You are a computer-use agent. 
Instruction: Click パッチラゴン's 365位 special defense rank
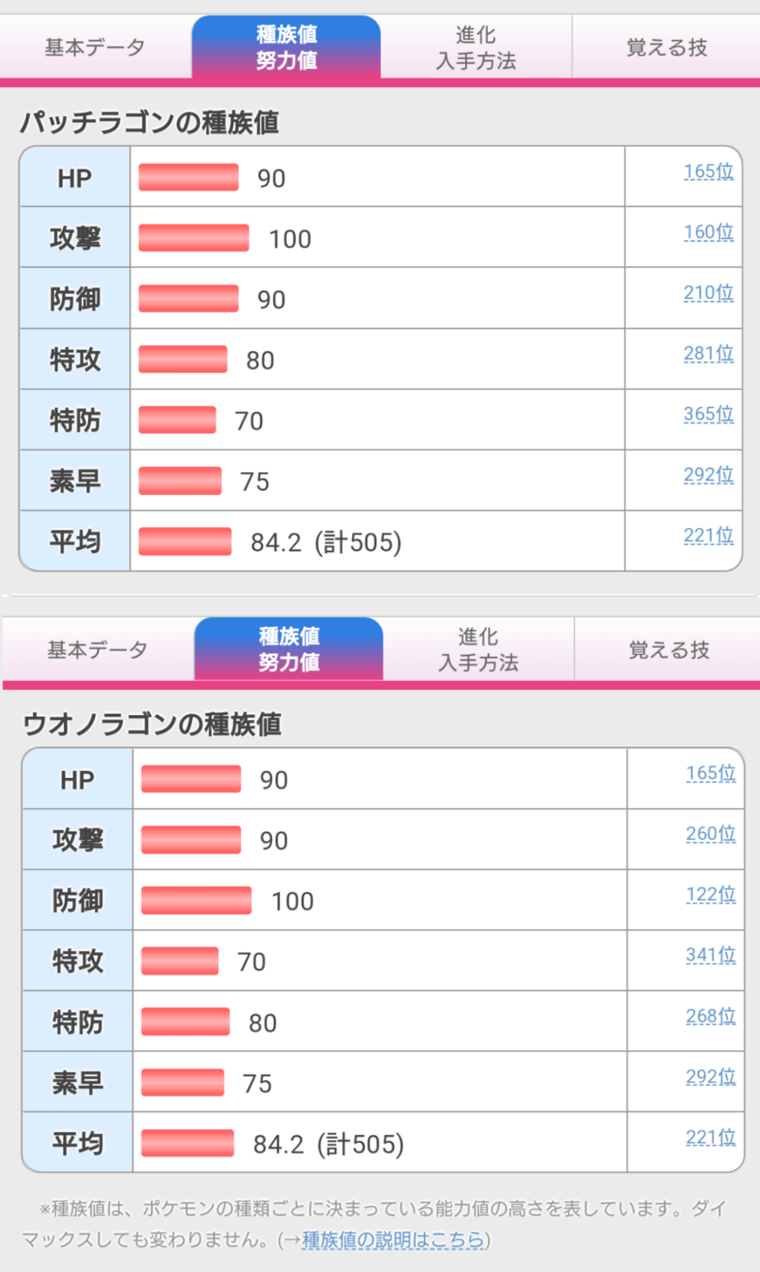(709, 414)
